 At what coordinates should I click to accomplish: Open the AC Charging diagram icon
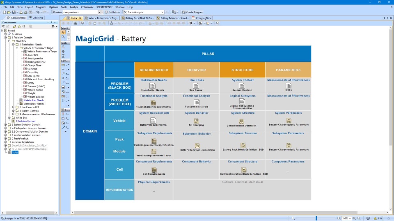coord(196,121)
